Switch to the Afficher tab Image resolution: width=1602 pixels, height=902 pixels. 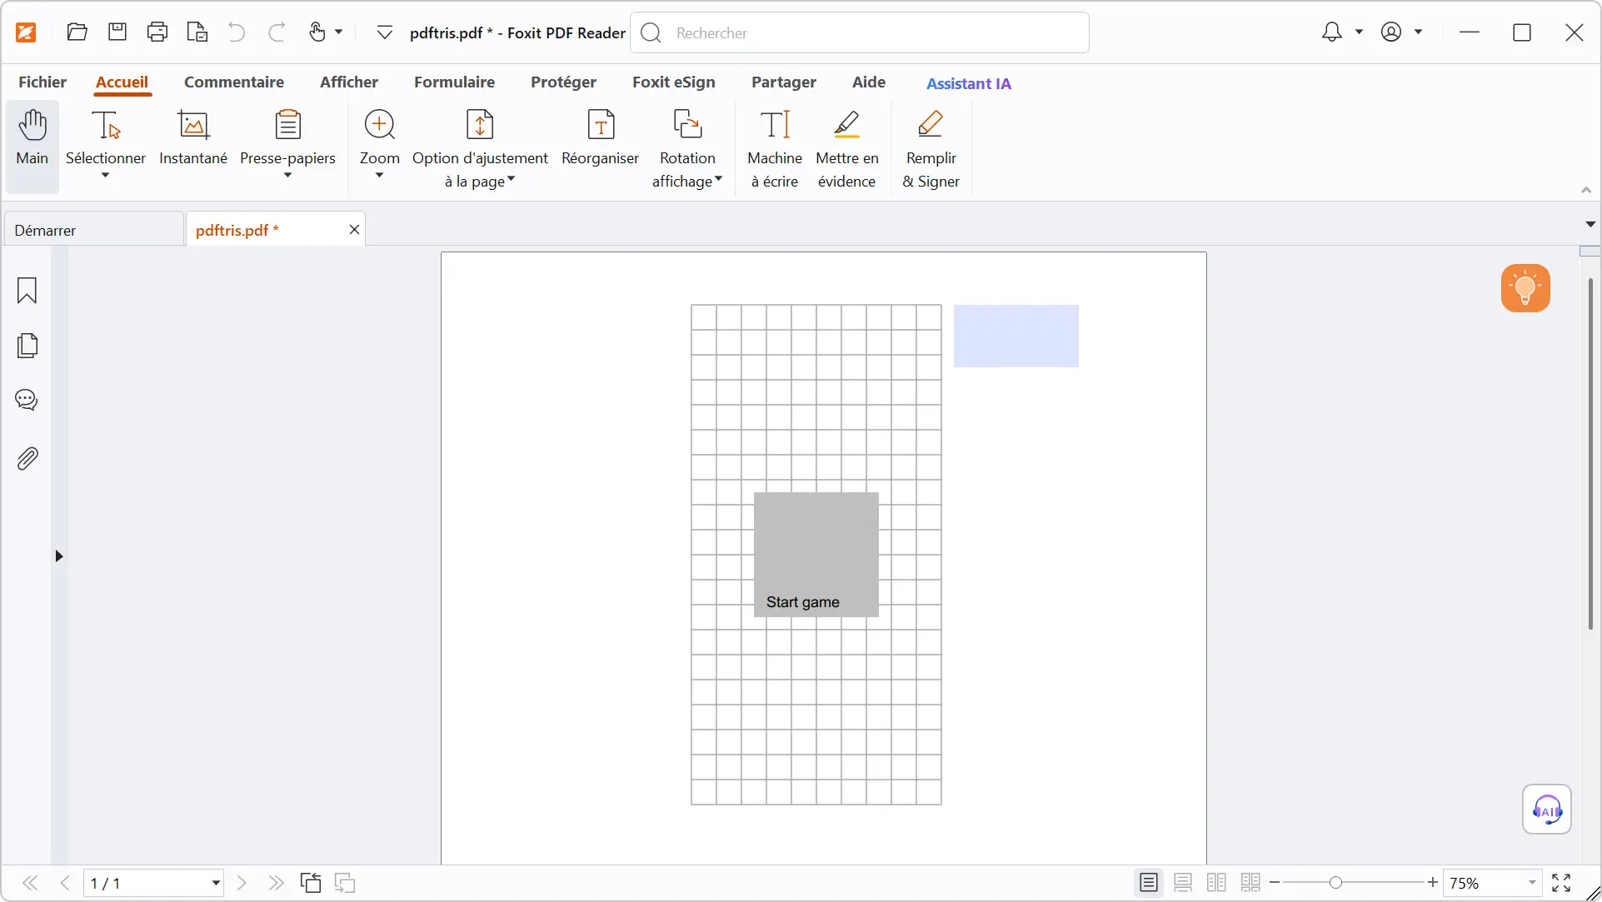coord(349,82)
